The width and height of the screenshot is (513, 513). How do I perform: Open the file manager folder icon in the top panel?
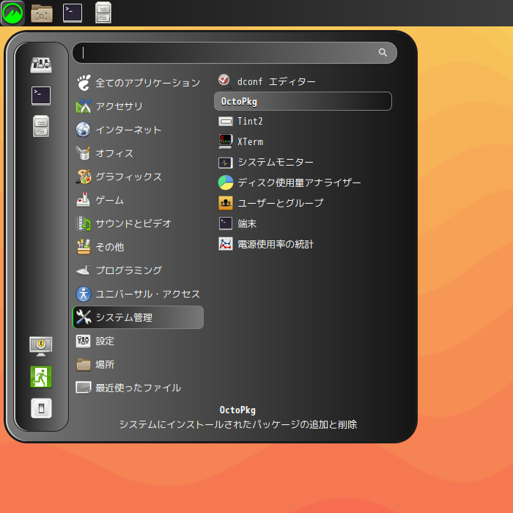click(x=42, y=13)
